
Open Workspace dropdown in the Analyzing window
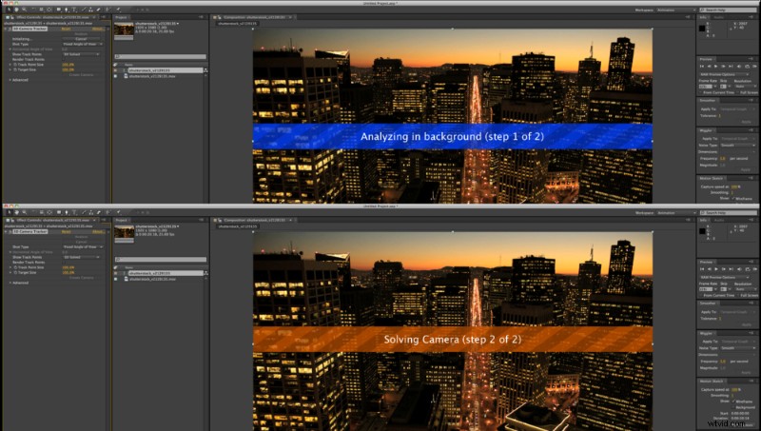pos(676,10)
